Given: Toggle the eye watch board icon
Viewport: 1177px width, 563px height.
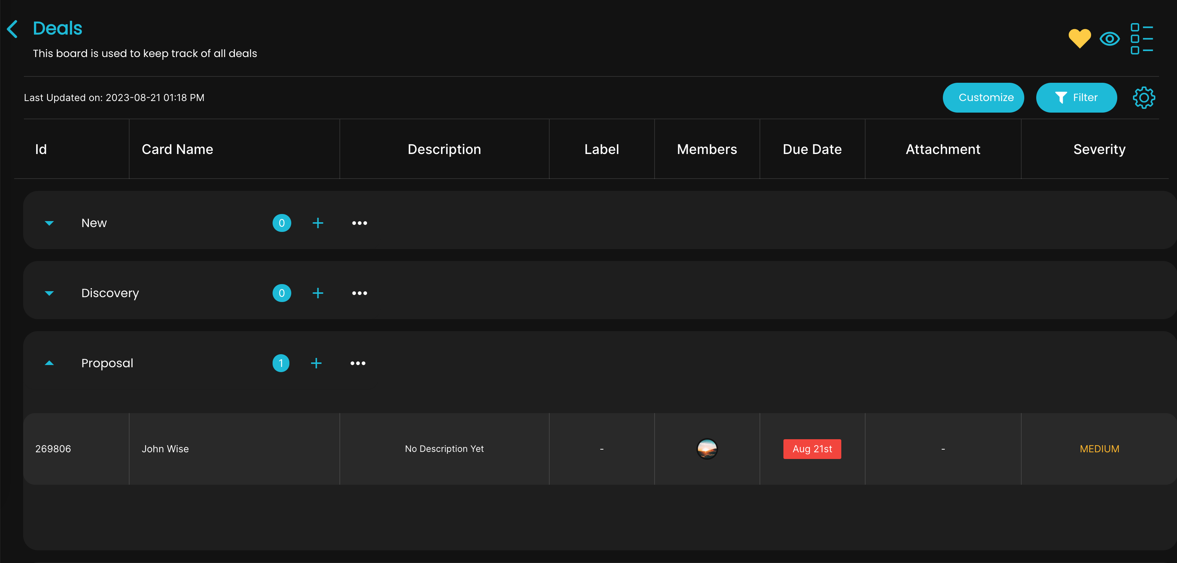Looking at the screenshot, I should coord(1109,39).
